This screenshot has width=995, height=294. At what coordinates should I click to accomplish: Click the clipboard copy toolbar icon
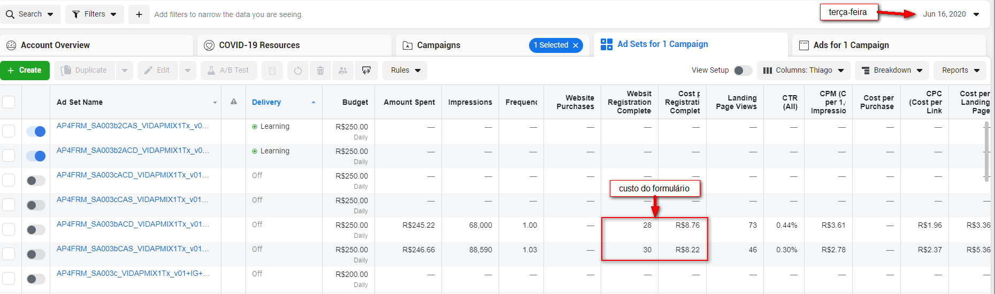(x=272, y=71)
